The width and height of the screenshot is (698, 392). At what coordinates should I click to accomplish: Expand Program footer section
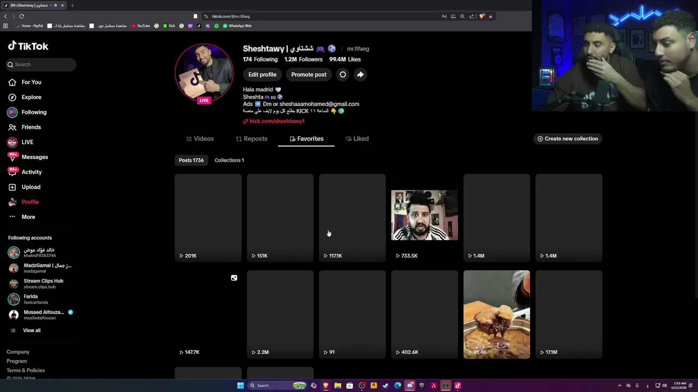tap(16, 362)
